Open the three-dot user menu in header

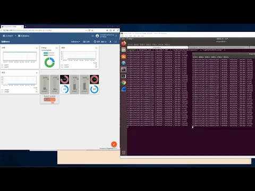click(116, 36)
